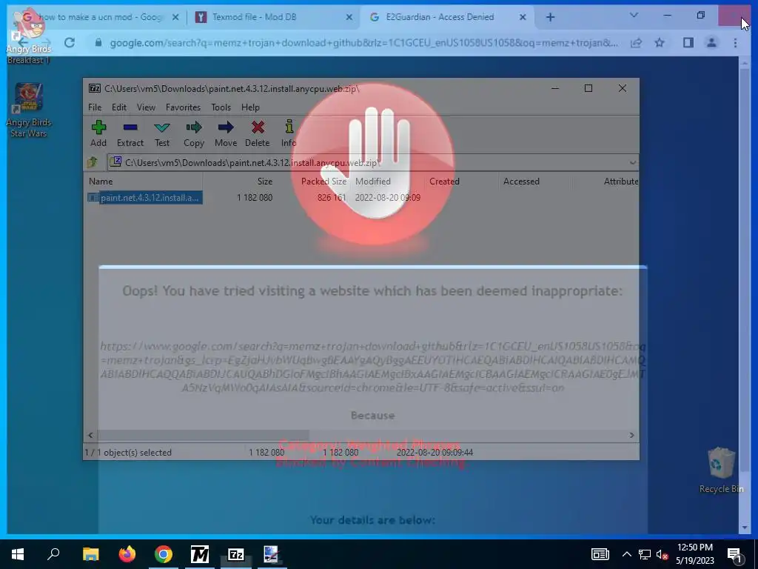Switch to the E2Guardian - Access Denied tab

[x=440, y=17]
